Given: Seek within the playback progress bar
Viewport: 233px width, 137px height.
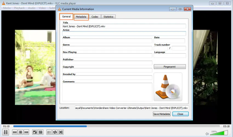Looking at the screenshot, I should coord(116,126).
